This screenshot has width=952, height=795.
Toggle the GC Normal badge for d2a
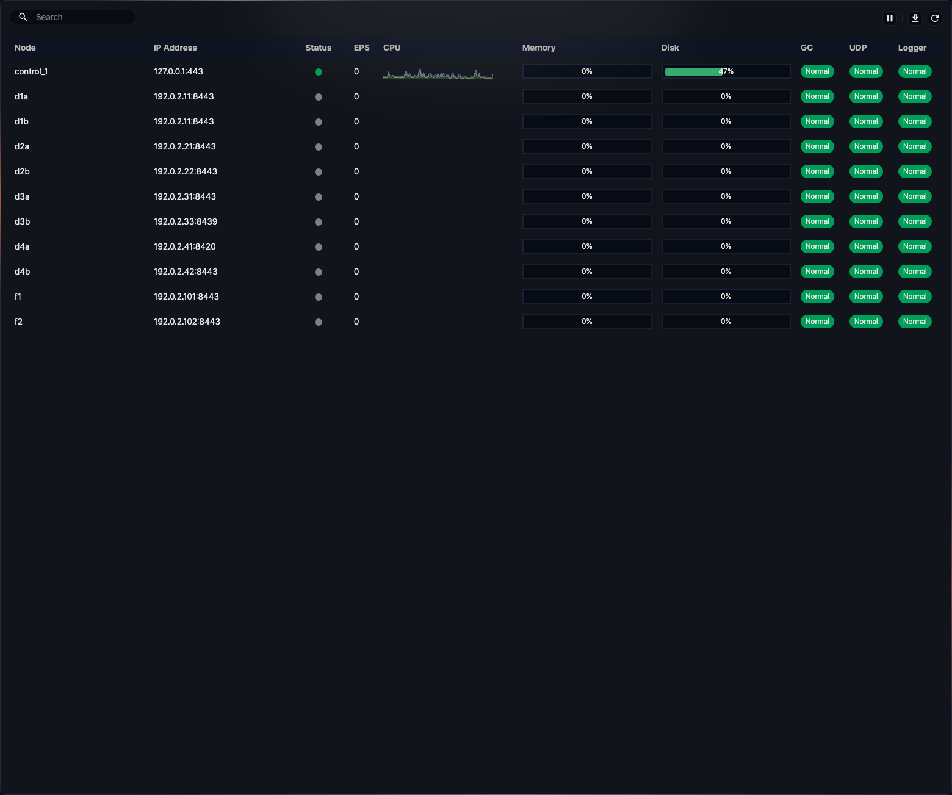point(817,146)
